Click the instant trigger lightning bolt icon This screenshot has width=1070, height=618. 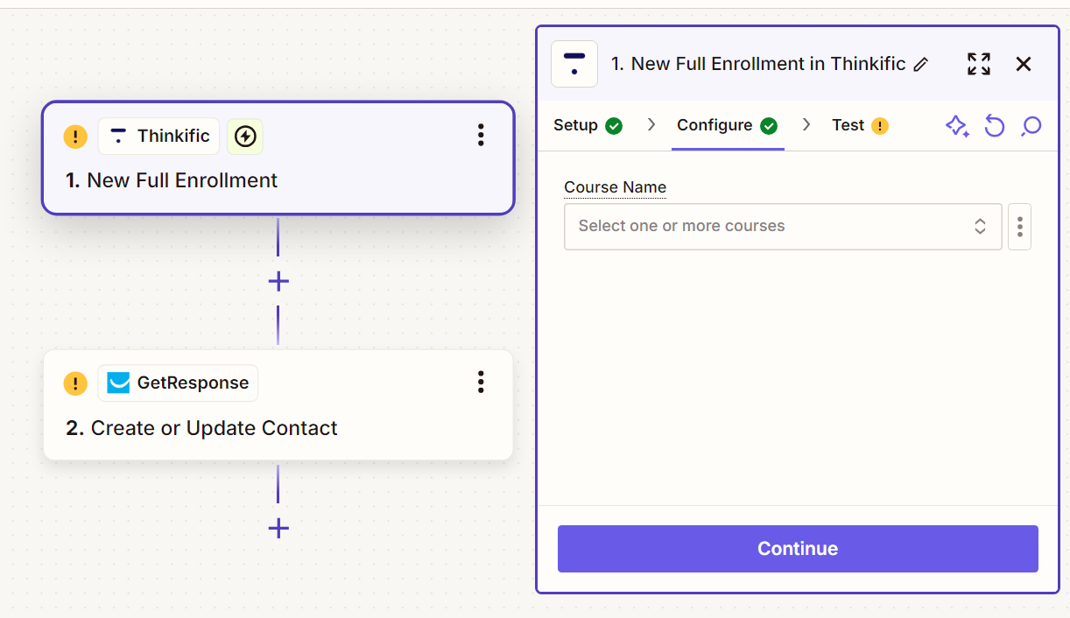click(x=244, y=137)
